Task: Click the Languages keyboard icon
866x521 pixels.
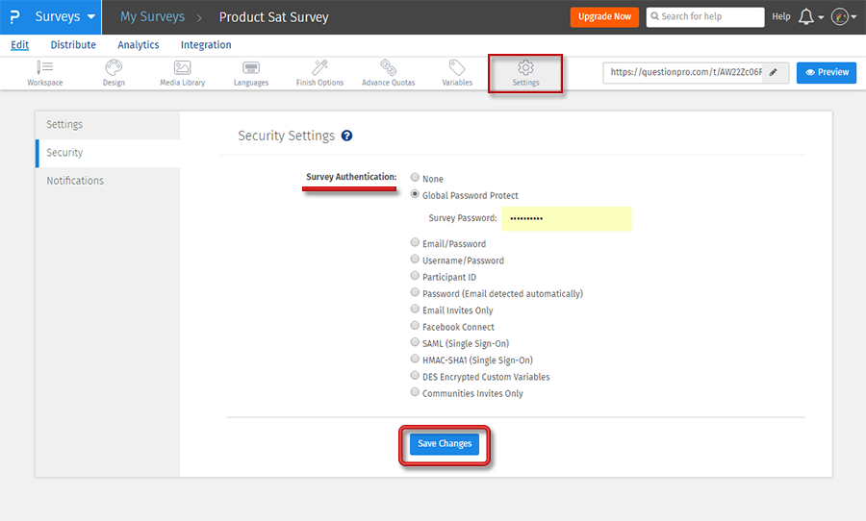Action: (251, 67)
